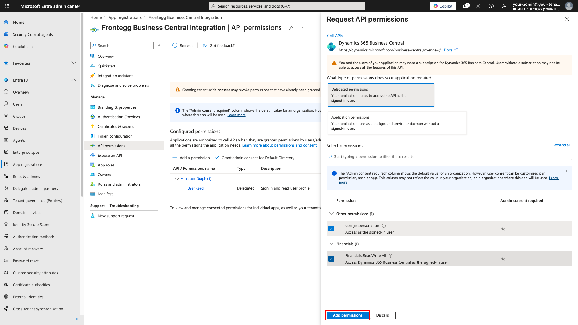Viewport: 578px width, 325px height.
Task: Collapse the Entra ID section
Action: [x=74, y=80]
